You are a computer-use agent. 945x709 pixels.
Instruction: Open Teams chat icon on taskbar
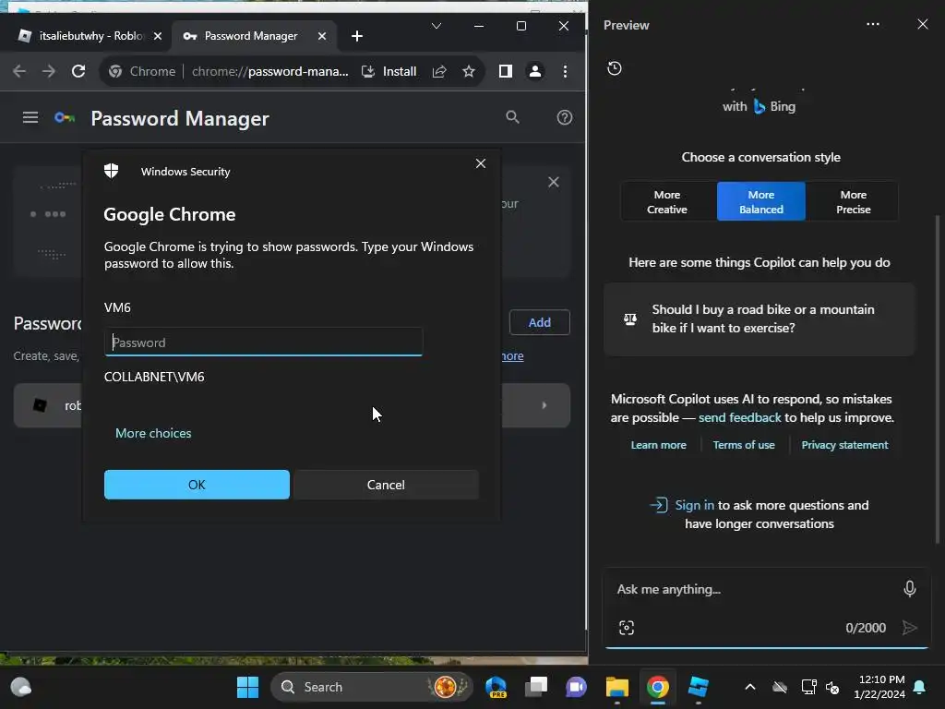(x=576, y=687)
